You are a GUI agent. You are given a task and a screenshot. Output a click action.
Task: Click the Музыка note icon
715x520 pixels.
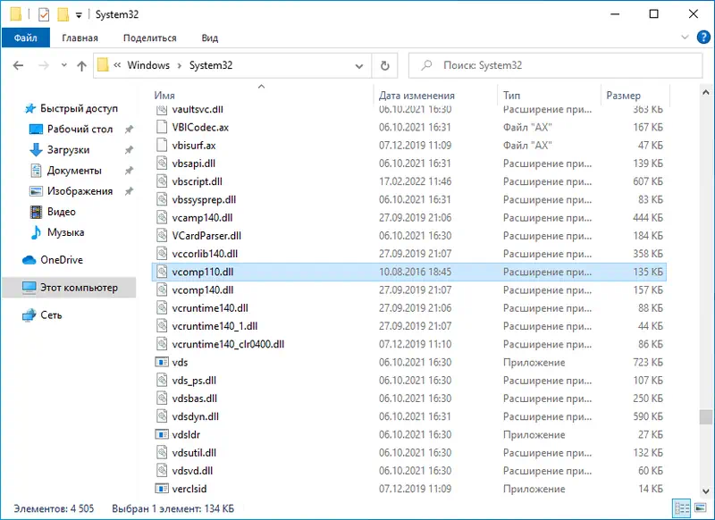click(x=36, y=232)
